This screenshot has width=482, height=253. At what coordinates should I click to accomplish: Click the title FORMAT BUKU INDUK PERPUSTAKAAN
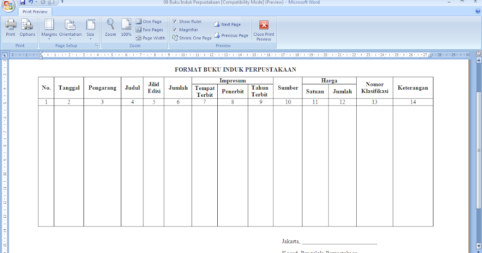235,69
